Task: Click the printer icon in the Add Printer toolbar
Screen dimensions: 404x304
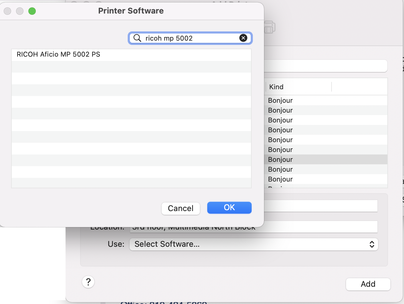Action: (270, 27)
